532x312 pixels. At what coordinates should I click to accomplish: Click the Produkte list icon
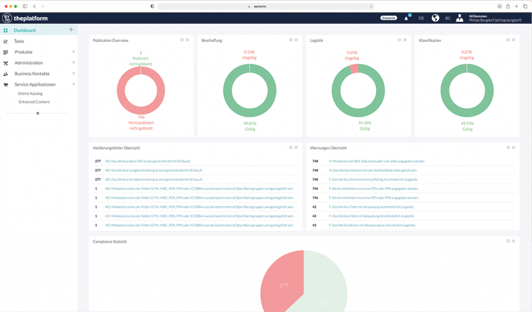pyautogui.click(x=6, y=52)
